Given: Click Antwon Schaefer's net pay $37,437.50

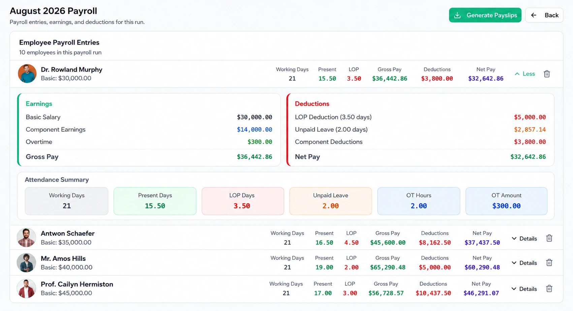Looking at the screenshot, I should [x=482, y=243].
